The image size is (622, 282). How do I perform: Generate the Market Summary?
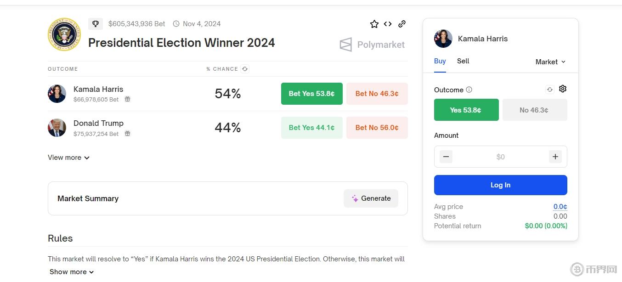pyautogui.click(x=371, y=198)
